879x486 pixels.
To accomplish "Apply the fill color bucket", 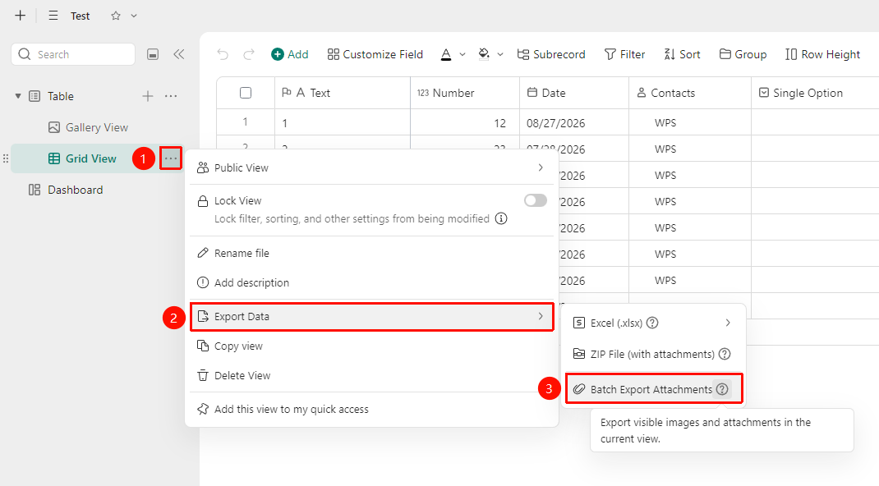I will point(484,54).
